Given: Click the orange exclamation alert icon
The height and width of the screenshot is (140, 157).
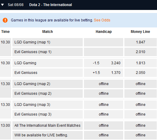Looking at the screenshot, I should tap(5, 20).
